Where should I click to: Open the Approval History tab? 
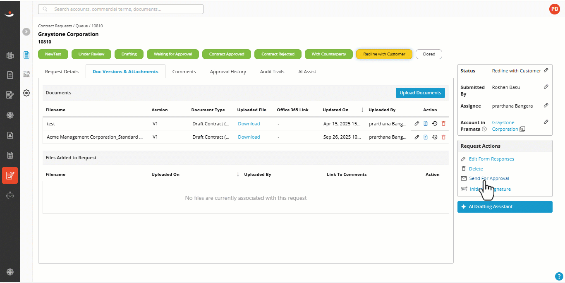(228, 72)
